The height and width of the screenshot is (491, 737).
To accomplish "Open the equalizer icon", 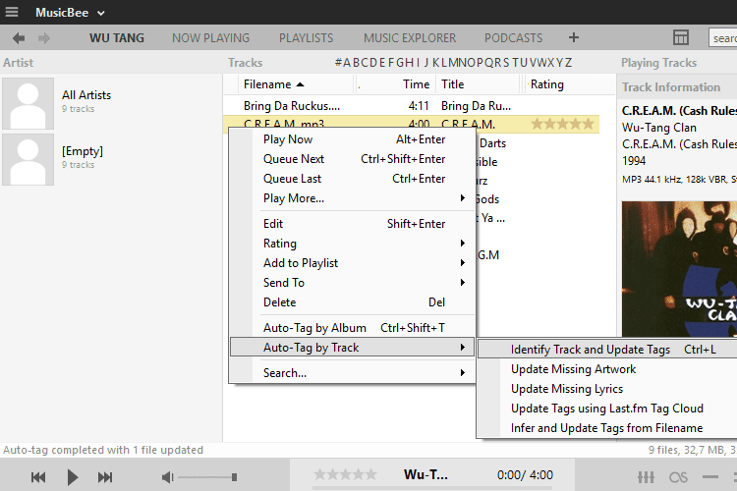I will click(647, 477).
